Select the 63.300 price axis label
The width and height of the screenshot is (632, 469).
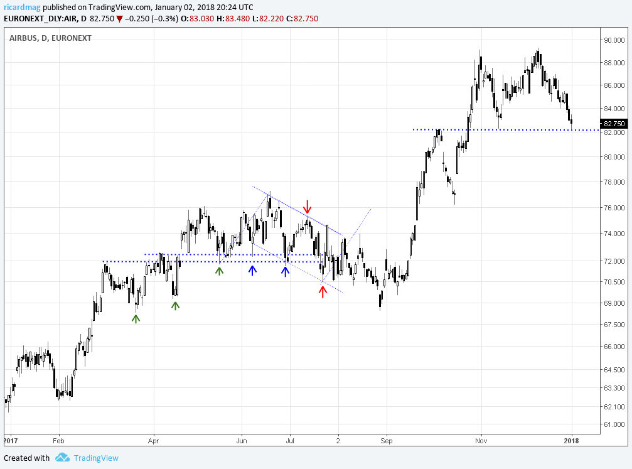tap(614, 389)
